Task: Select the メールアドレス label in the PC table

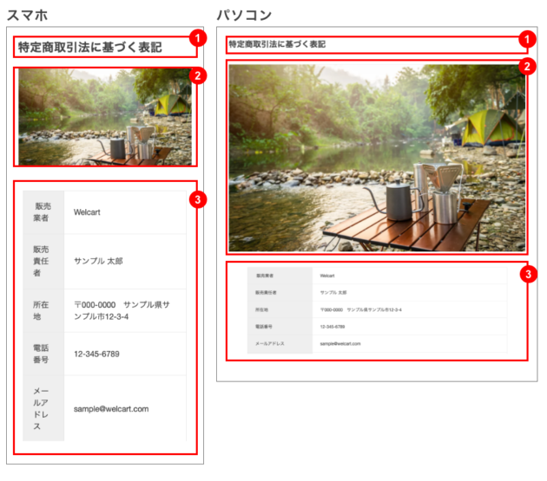Action: (x=270, y=343)
